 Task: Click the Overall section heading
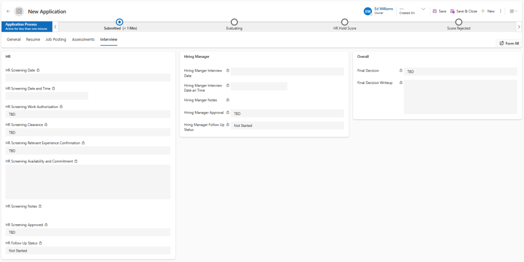click(x=363, y=57)
